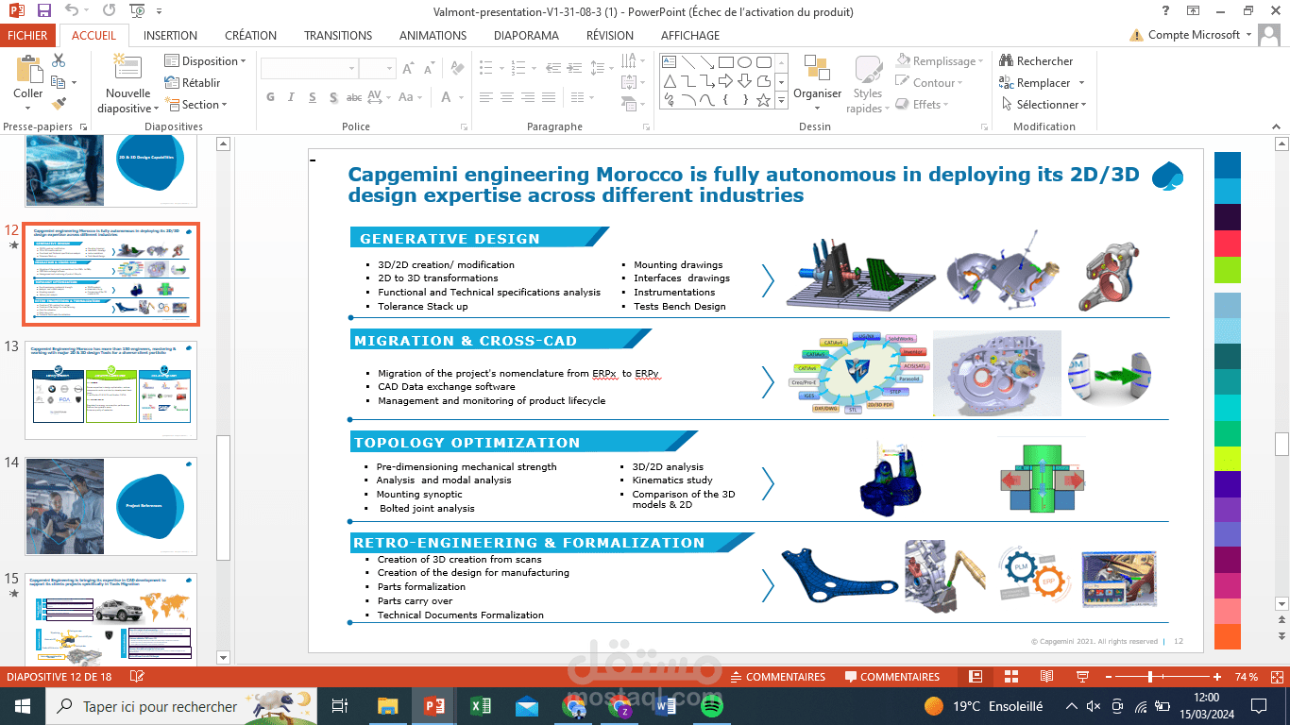Open the Disposition layout dropdown
This screenshot has width=1290, height=725.
click(x=205, y=61)
